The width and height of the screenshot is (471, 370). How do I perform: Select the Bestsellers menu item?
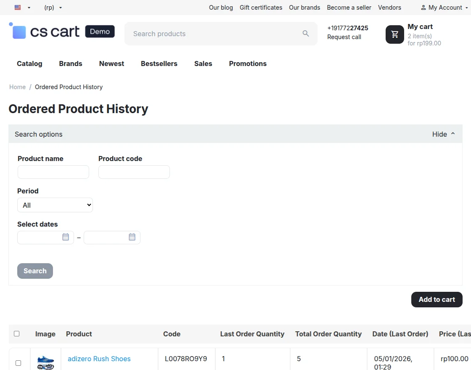click(159, 63)
